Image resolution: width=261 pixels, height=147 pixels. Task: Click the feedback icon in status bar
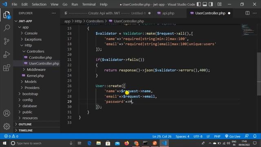click(x=247, y=136)
